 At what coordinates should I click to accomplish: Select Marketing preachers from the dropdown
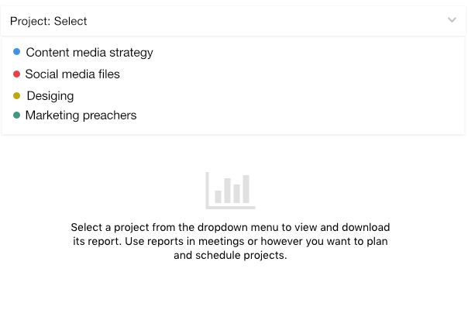pos(81,115)
